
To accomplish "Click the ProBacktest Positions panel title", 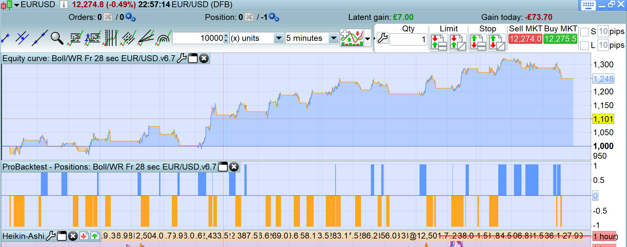I will tap(109, 167).
